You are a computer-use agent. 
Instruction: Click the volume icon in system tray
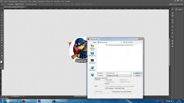174,101
